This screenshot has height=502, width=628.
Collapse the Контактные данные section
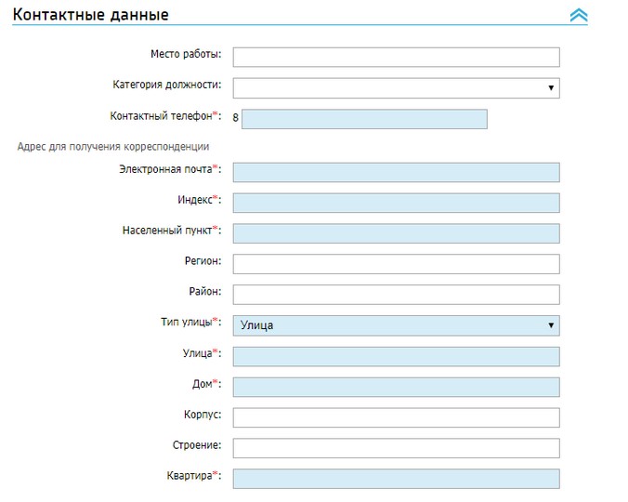coord(579,15)
